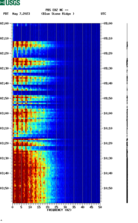The width and height of the screenshot is (138, 223).
Task: Click the '03:30' PDT time label
Action: click(x=4, y=158)
